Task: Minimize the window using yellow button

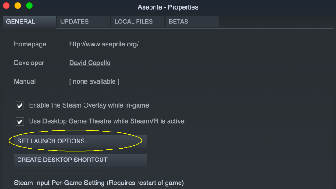Action: (x=18, y=6)
